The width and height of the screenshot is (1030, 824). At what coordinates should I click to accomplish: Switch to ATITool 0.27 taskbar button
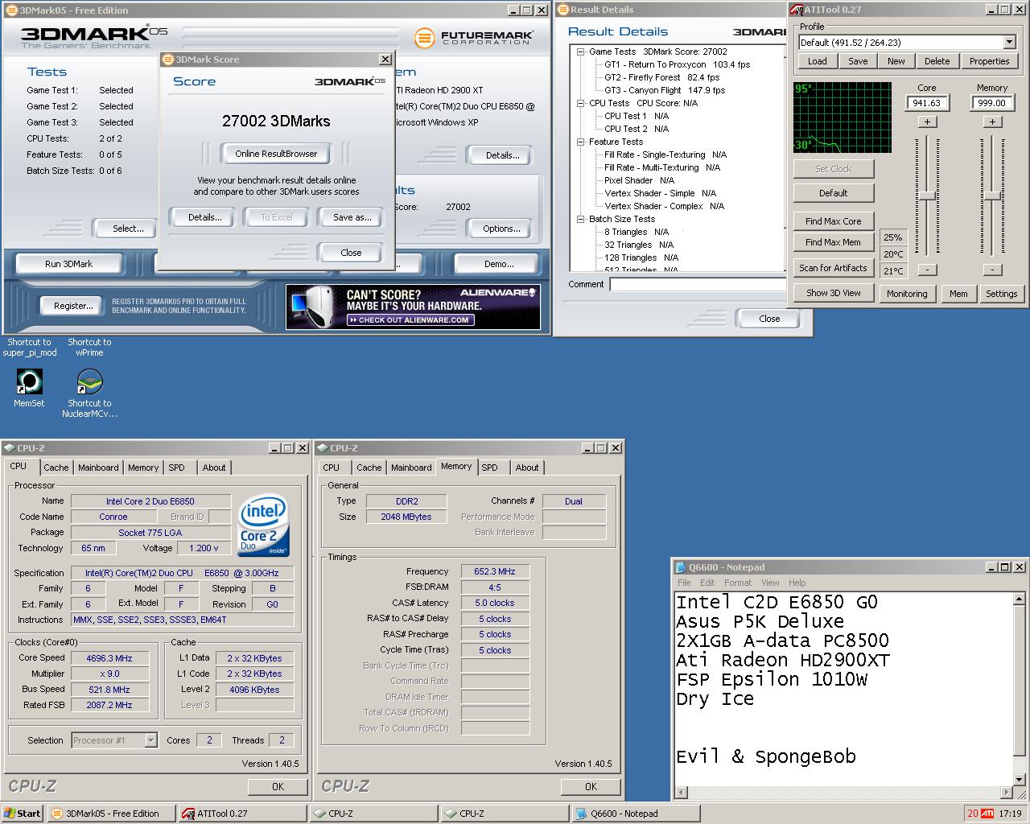[243, 814]
